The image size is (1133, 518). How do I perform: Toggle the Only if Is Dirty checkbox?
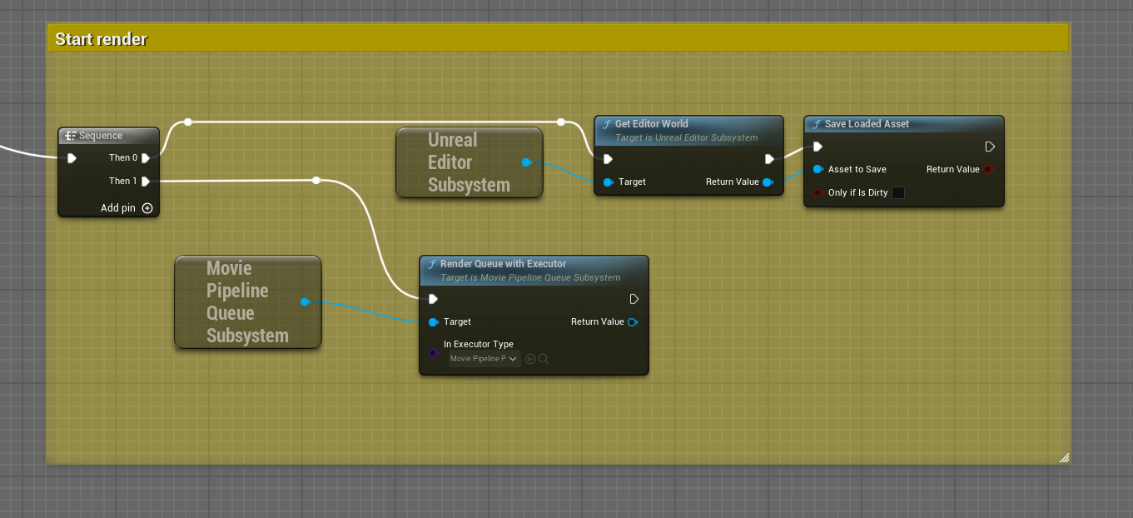click(898, 192)
